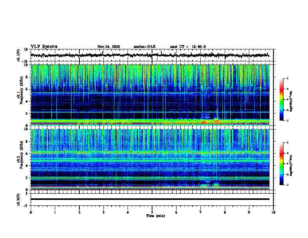Click the time axis tick label "2"

(x=79, y=212)
